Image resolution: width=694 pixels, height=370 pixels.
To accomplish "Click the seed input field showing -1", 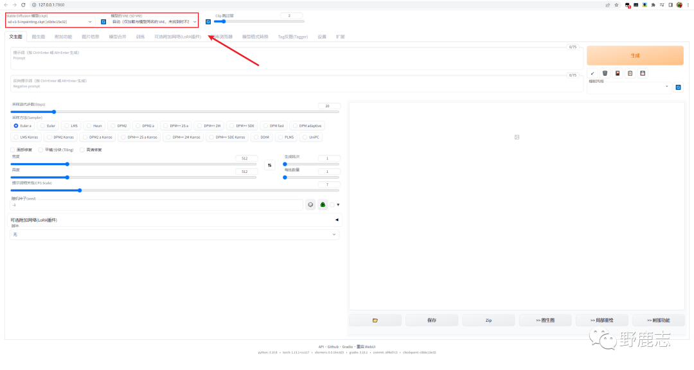I will click(x=156, y=205).
